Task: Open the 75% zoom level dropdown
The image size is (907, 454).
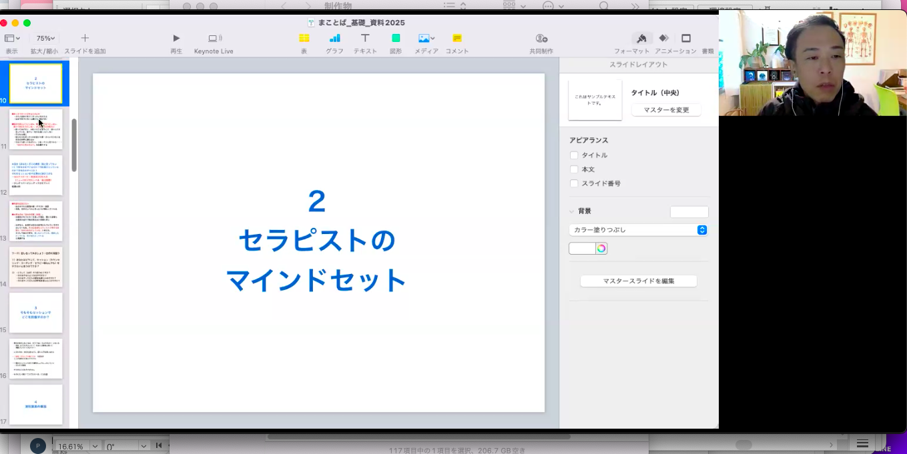Action: tap(46, 39)
